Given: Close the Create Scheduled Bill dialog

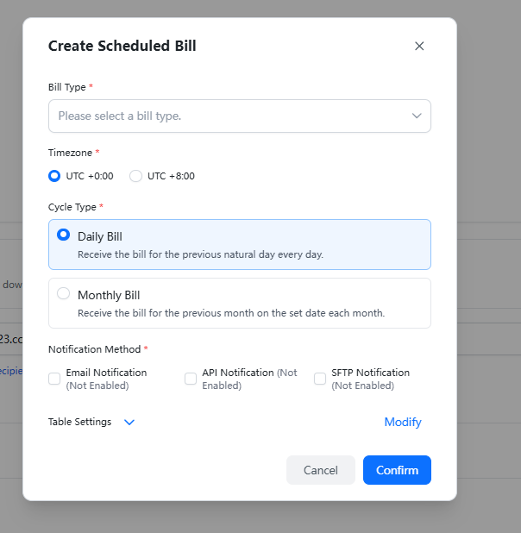Looking at the screenshot, I should pyautogui.click(x=419, y=47).
